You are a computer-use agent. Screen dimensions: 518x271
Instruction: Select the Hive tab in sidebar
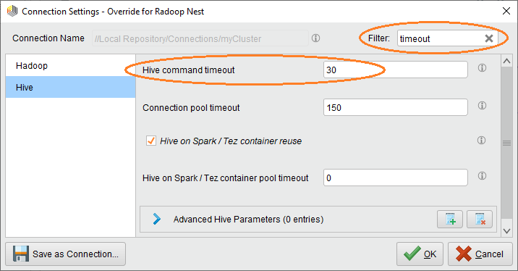click(x=70, y=88)
